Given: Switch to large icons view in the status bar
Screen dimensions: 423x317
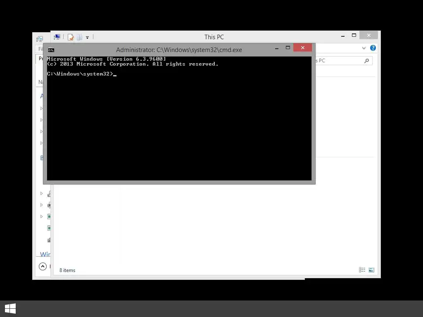Looking at the screenshot, I should 371,270.
